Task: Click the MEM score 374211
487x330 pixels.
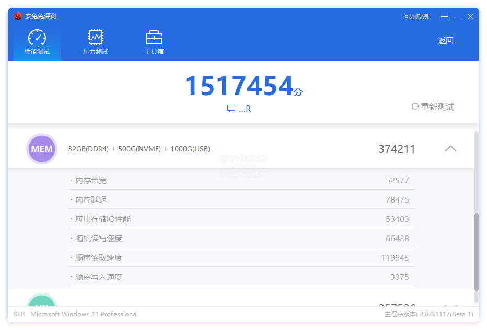Action: 397,149
